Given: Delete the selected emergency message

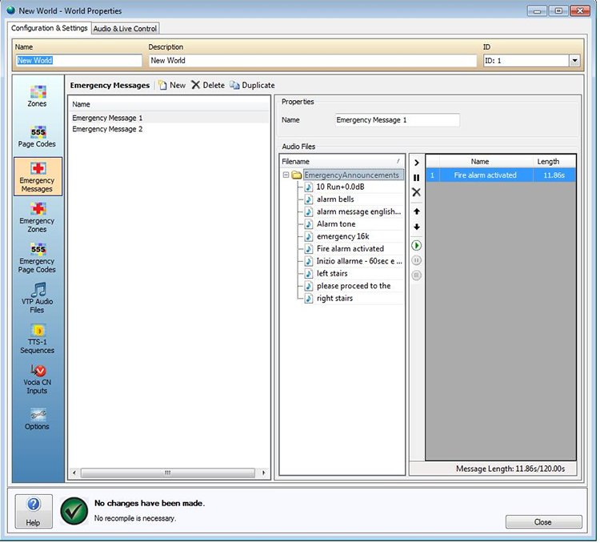Looking at the screenshot, I should coord(208,85).
